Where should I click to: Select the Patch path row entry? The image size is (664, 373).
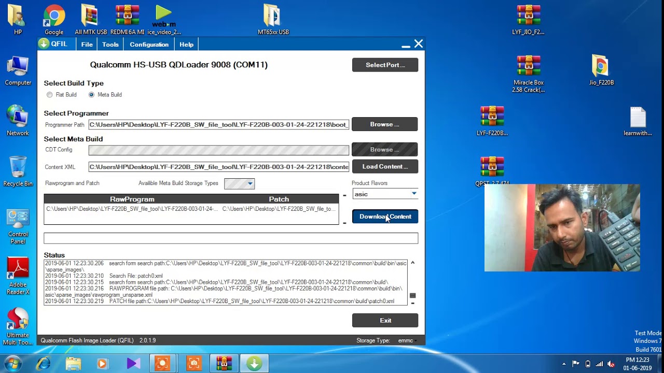[x=279, y=209]
